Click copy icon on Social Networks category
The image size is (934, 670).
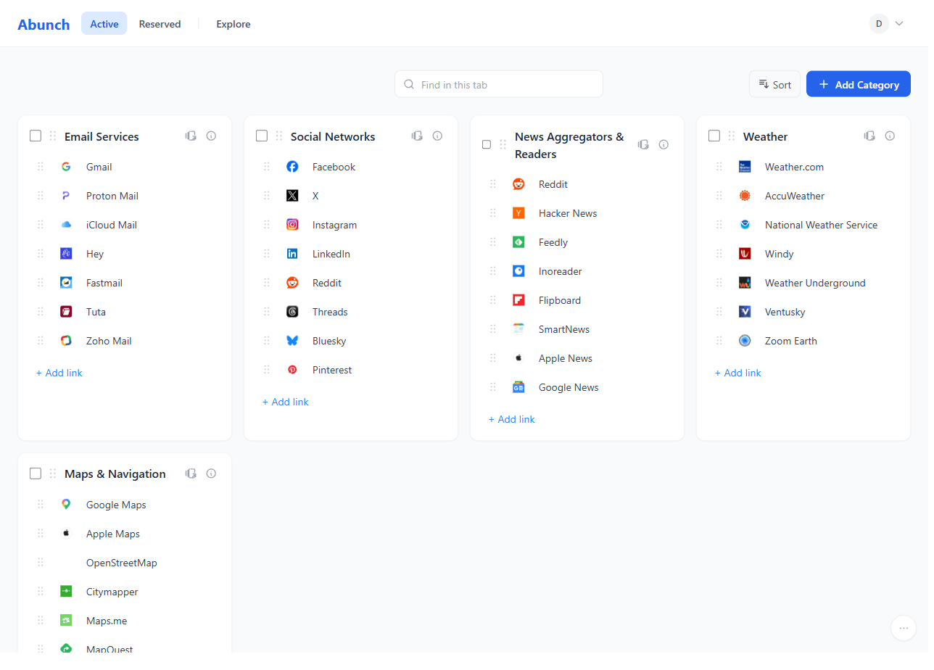417,136
